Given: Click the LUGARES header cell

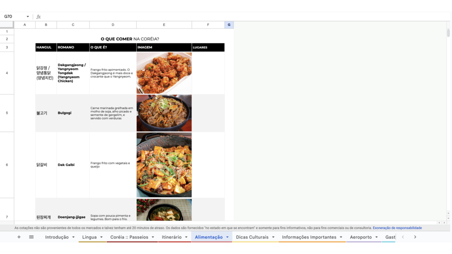Looking at the screenshot, I should (208, 47).
